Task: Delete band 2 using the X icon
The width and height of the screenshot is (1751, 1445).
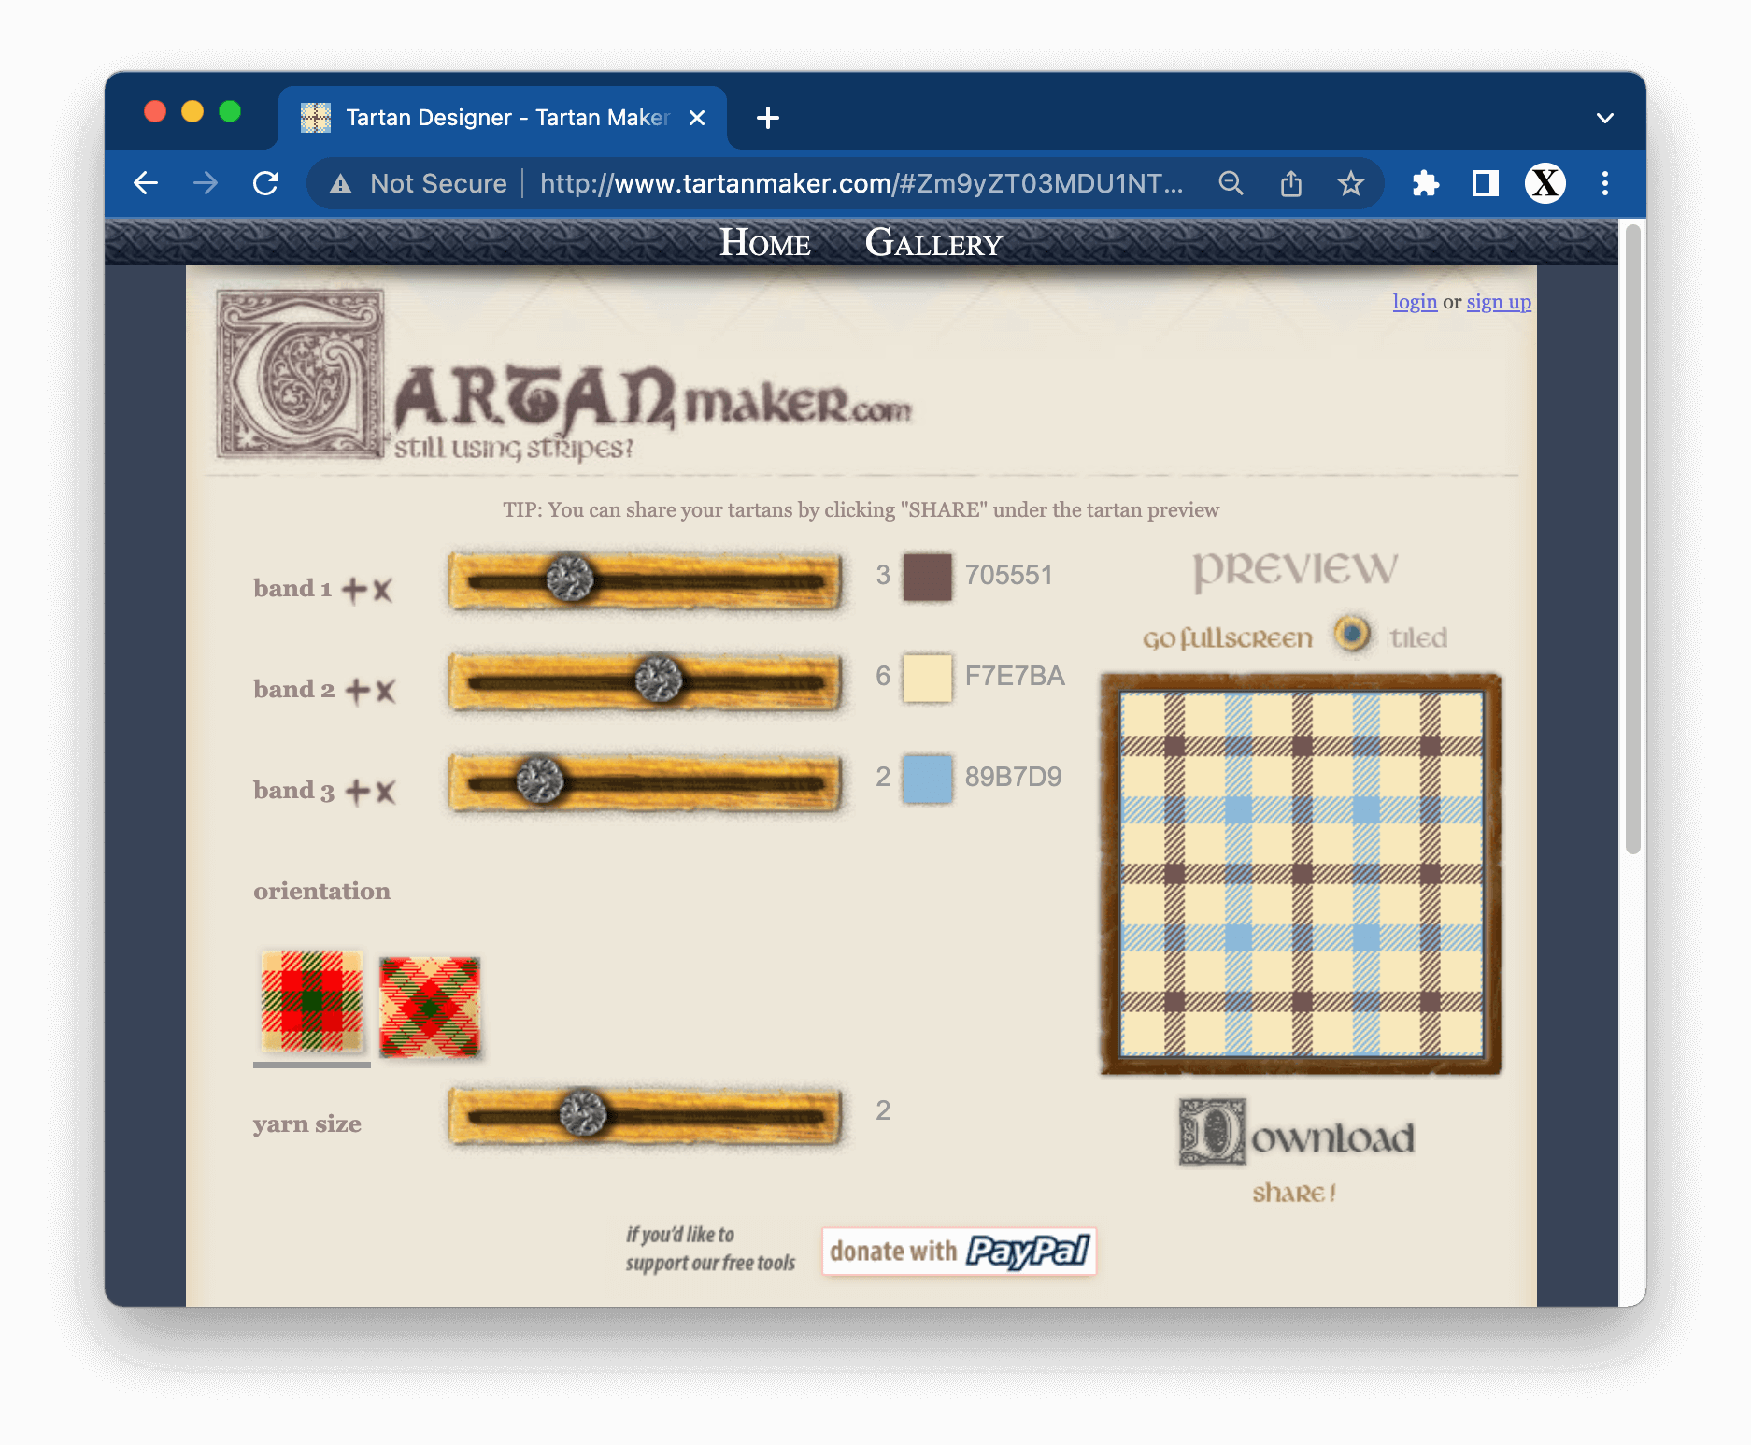Action: pos(385,691)
